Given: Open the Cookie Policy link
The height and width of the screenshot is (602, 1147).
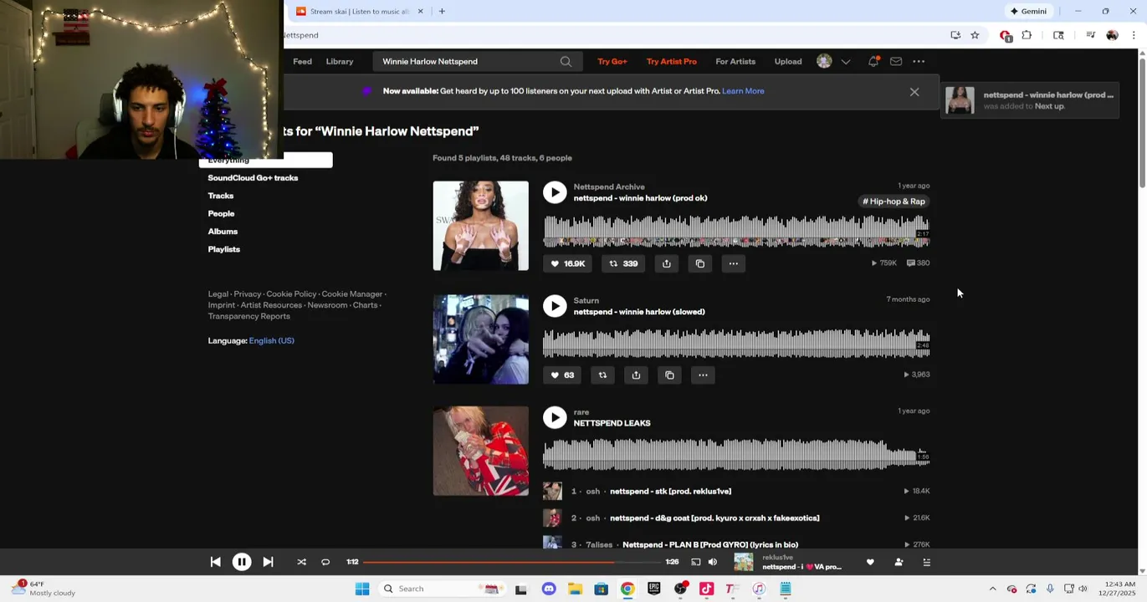Looking at the screenshot, I should pyautogui.click(x=291, y=294).
